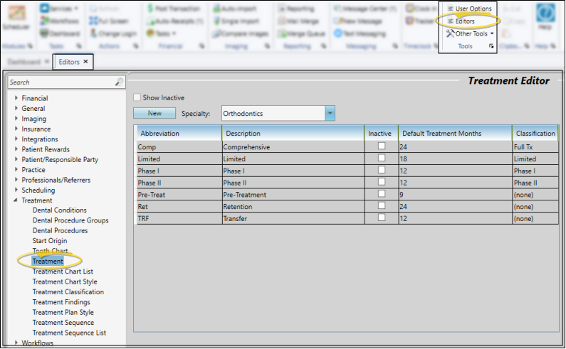
Task: Click the Help icon in ribbon
Action: [x=545, y=18]
